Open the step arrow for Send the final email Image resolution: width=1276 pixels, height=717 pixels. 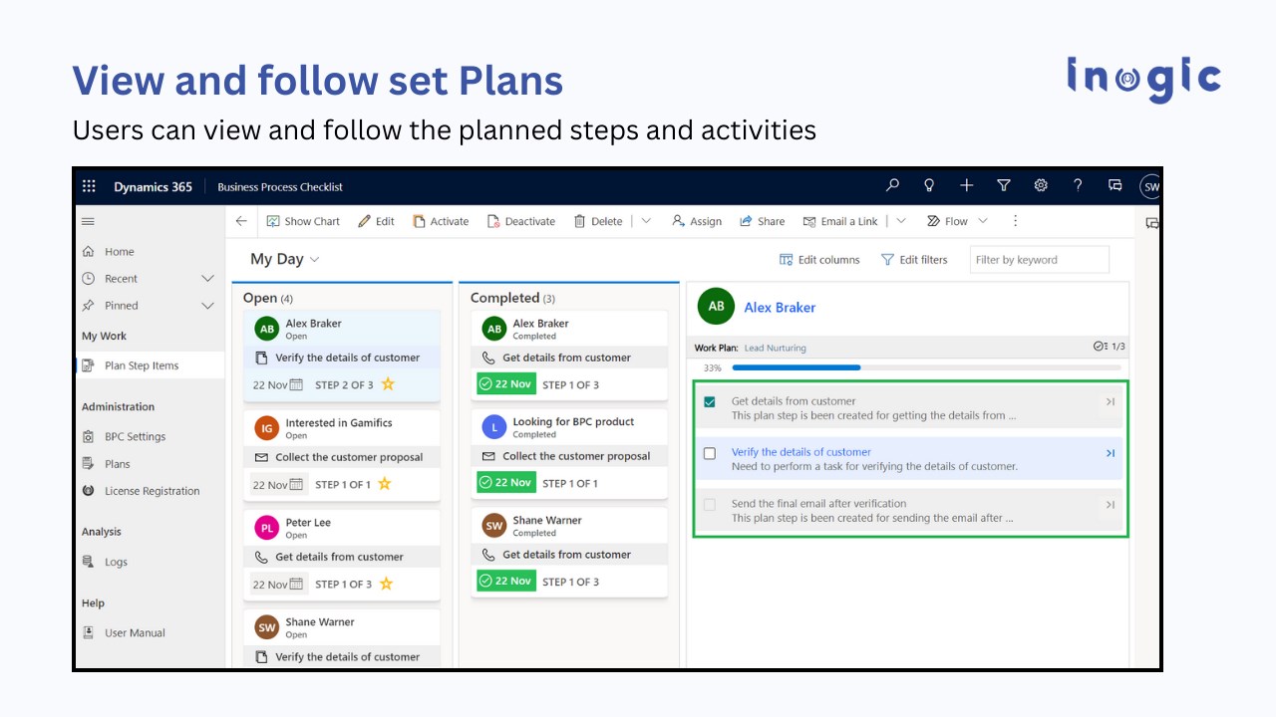point(1110,505)
